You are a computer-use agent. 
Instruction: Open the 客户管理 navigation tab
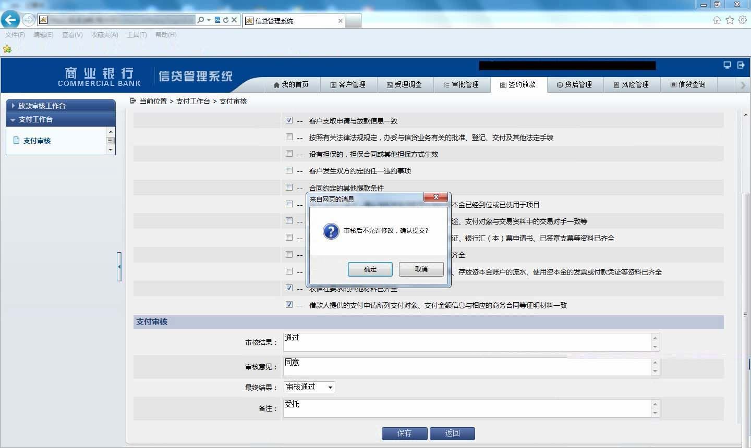point(348,84)
